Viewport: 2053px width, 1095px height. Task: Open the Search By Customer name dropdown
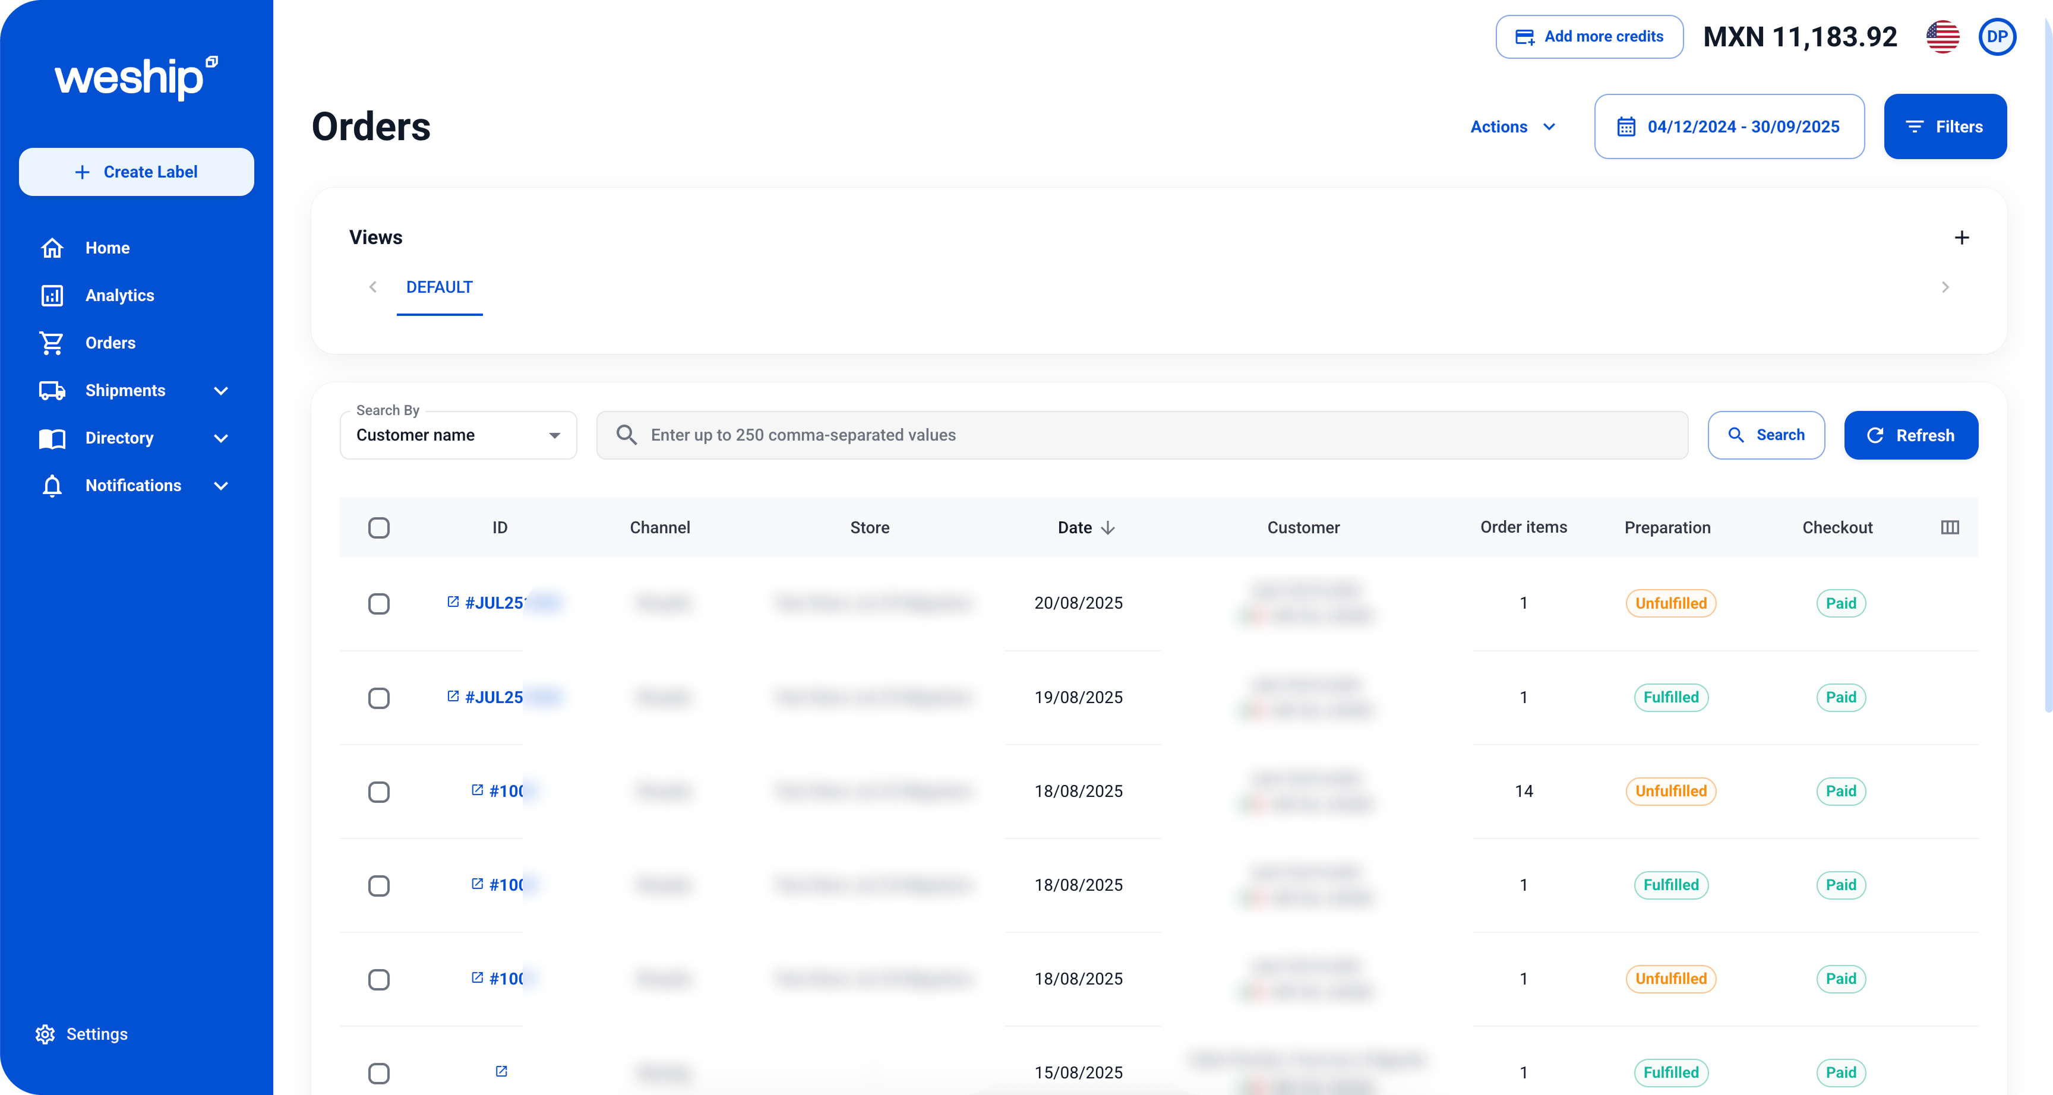tap(458, 435)
